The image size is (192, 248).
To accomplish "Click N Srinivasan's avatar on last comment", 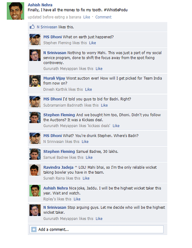I will (35, 210).
